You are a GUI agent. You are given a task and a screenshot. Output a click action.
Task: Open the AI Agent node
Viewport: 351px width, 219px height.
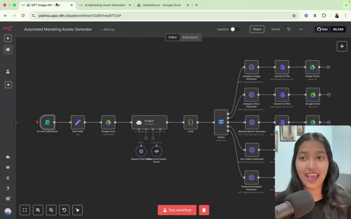[149, 122]
